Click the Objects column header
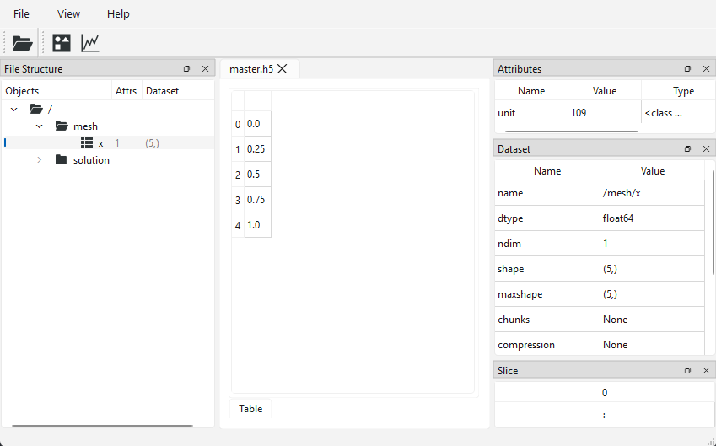This screenshot has width=716, height=446. tap(57, 91)
